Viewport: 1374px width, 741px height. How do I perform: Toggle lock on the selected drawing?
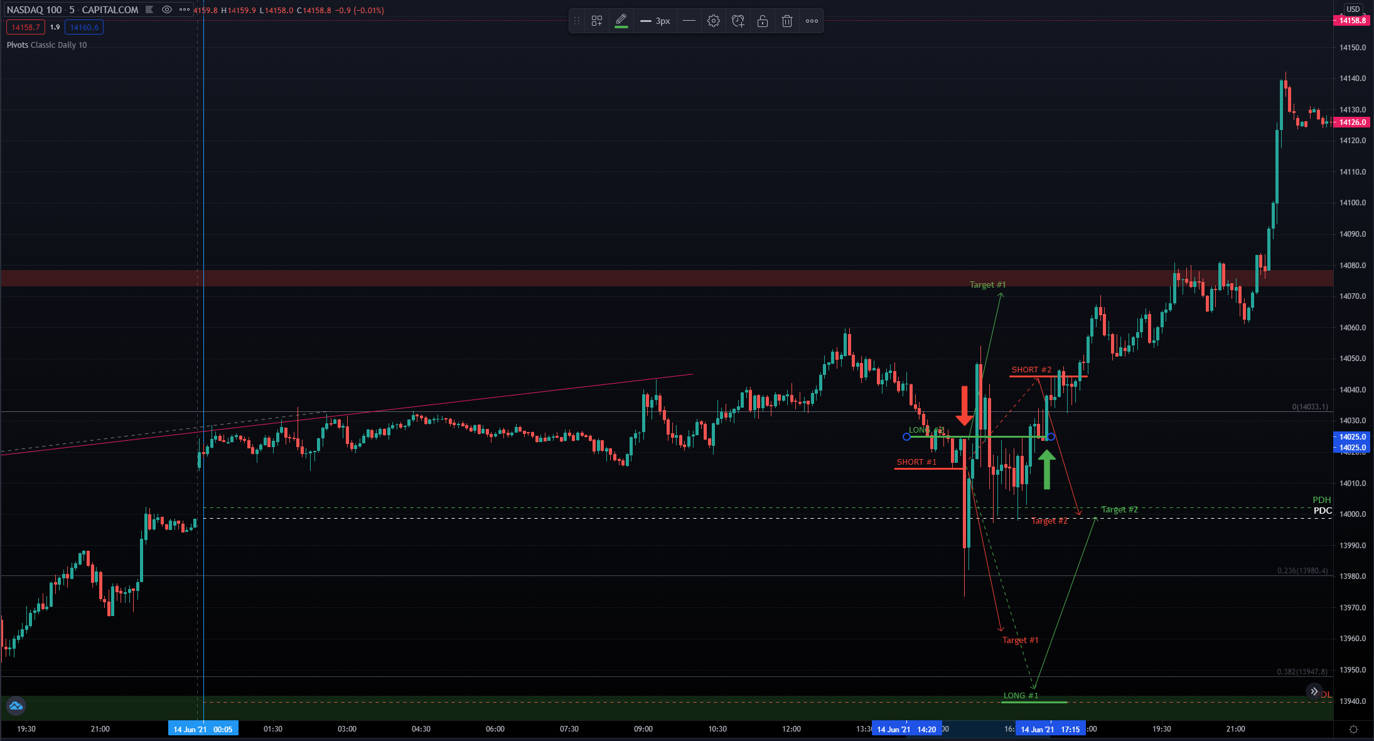[762, 21]
